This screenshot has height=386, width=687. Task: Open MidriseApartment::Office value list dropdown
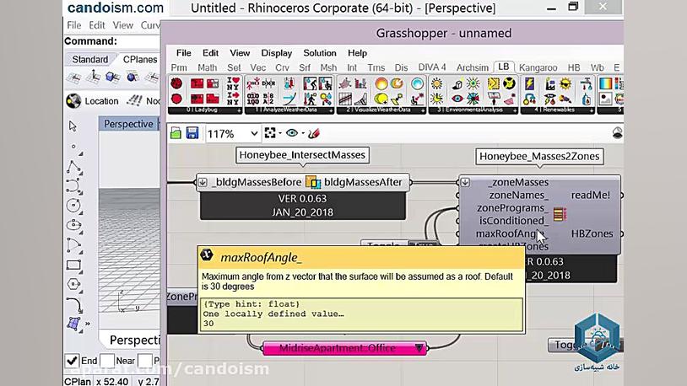pyautogui.click(x=419, y=348)
